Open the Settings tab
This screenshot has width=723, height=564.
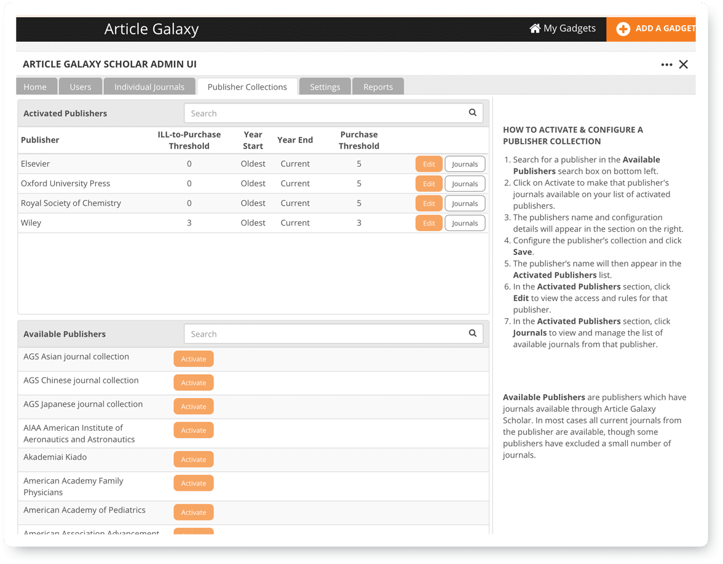[325, 87]
